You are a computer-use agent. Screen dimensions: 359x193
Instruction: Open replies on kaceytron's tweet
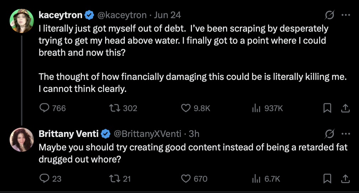coord(53,108)
